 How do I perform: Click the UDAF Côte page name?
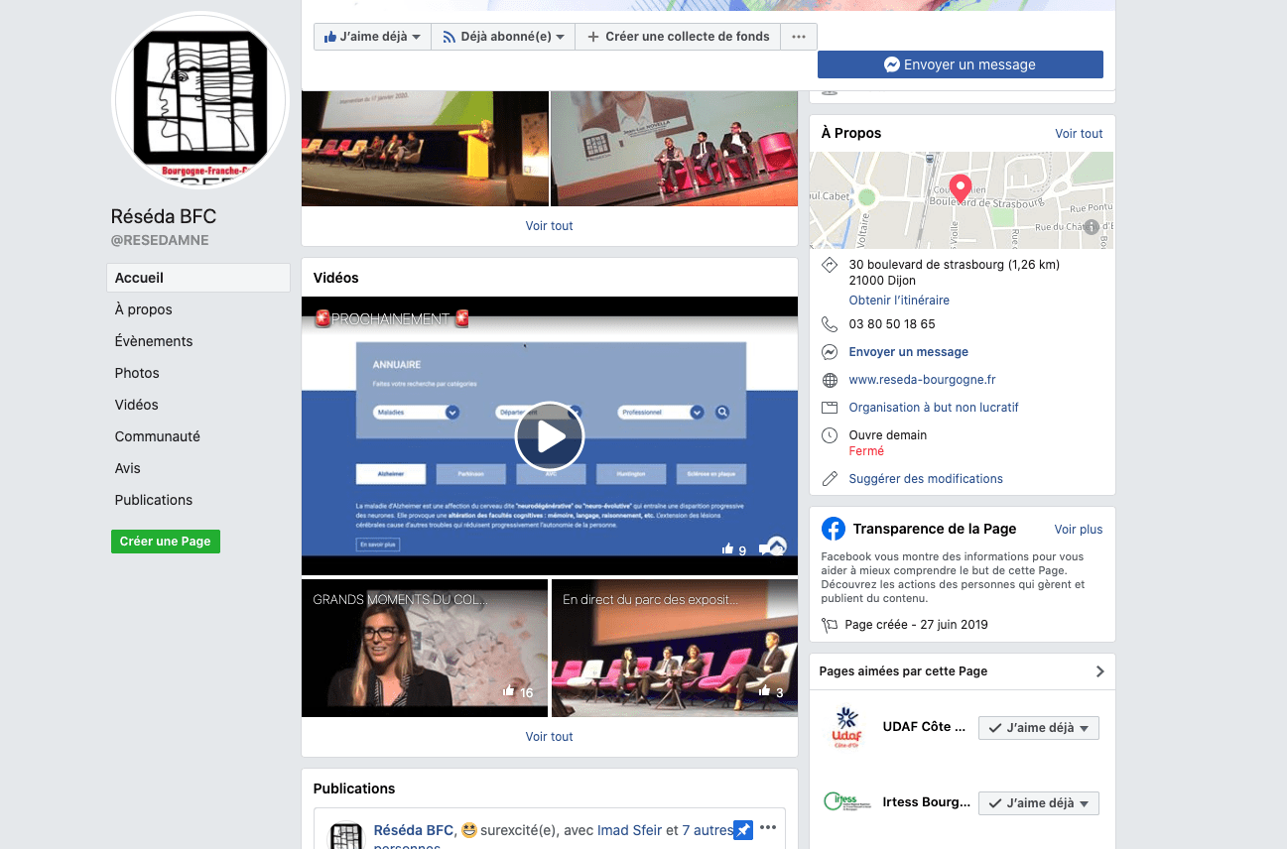pos(924,727)
